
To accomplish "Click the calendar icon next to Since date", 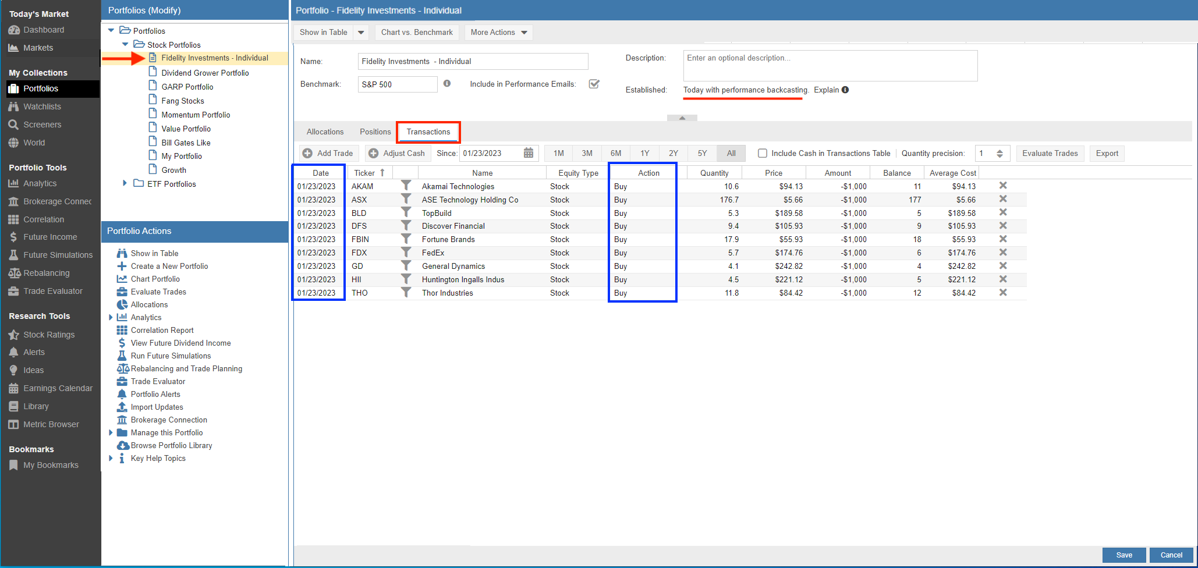I will (528, 153).
